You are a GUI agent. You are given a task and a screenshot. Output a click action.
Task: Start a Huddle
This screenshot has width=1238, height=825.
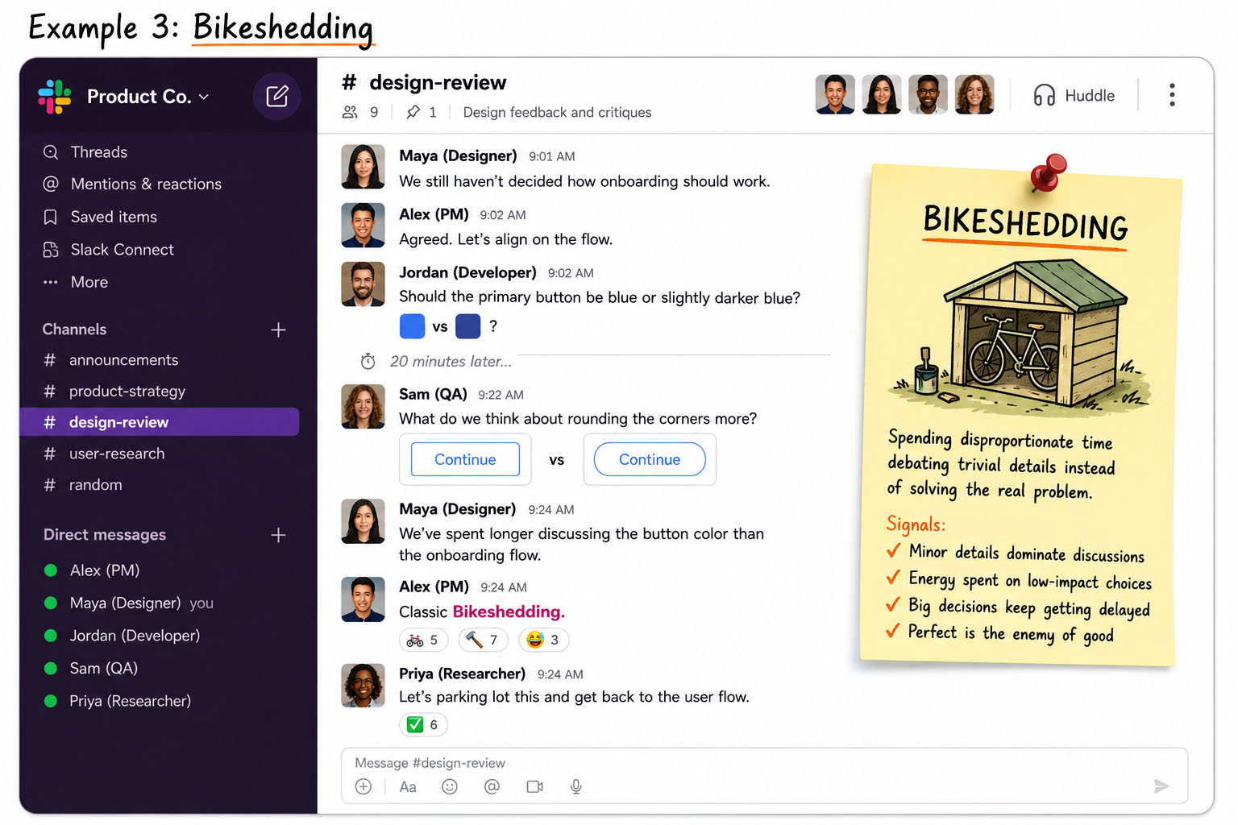[1074, 96]
